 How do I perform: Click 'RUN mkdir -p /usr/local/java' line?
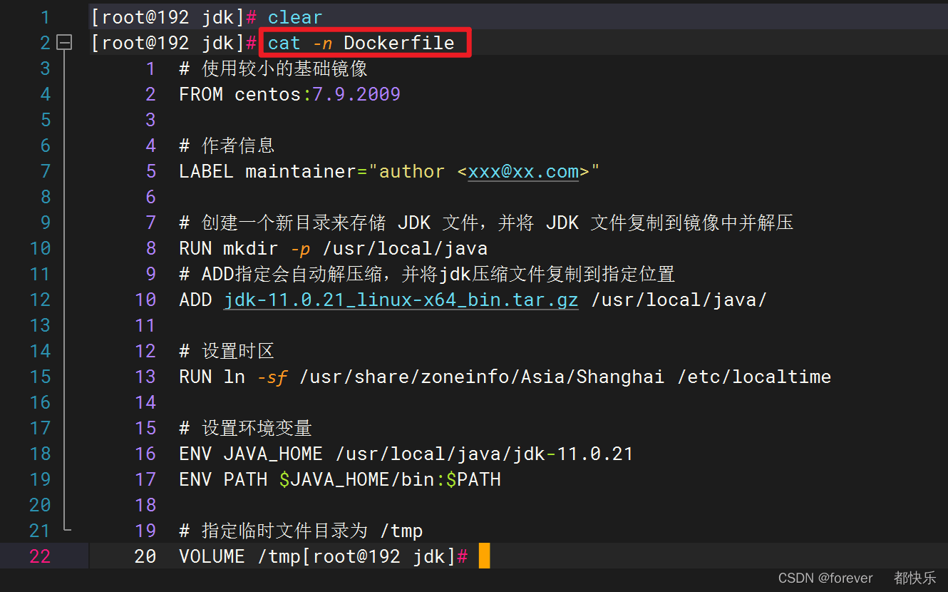[x=334, y=248]
